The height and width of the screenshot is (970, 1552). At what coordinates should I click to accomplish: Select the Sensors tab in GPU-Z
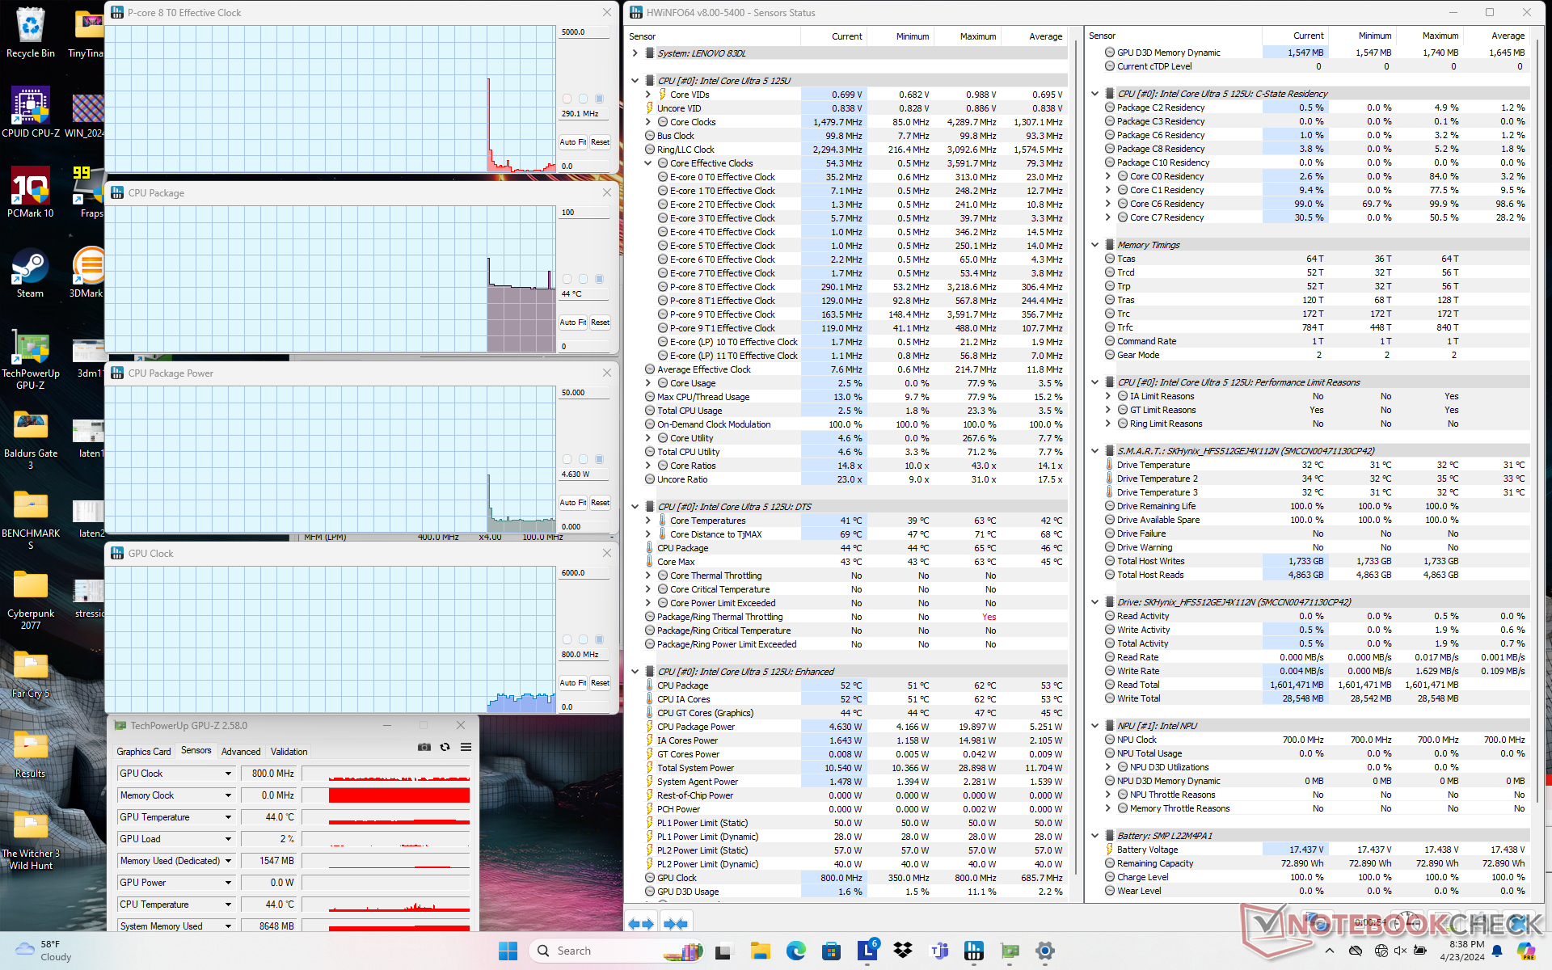coord(196,751)
